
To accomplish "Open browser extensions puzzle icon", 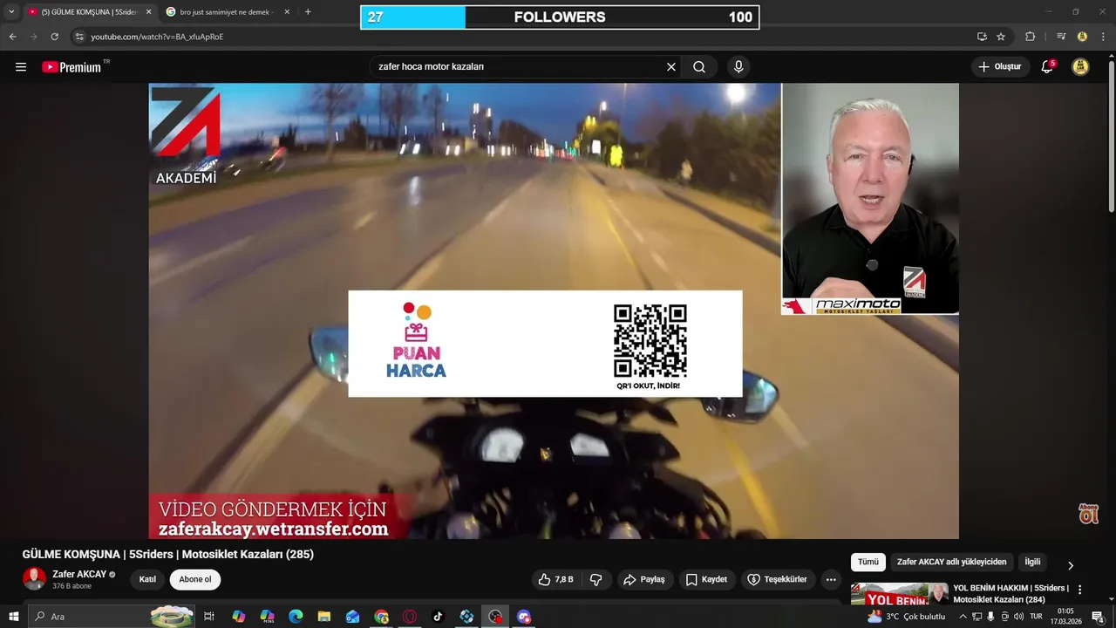I will (1031, 37).
